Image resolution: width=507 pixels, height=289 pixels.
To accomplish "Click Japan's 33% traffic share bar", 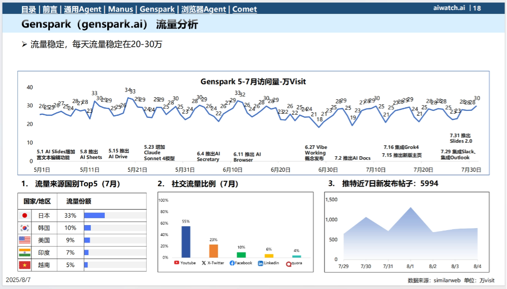I will coord(94,216).
